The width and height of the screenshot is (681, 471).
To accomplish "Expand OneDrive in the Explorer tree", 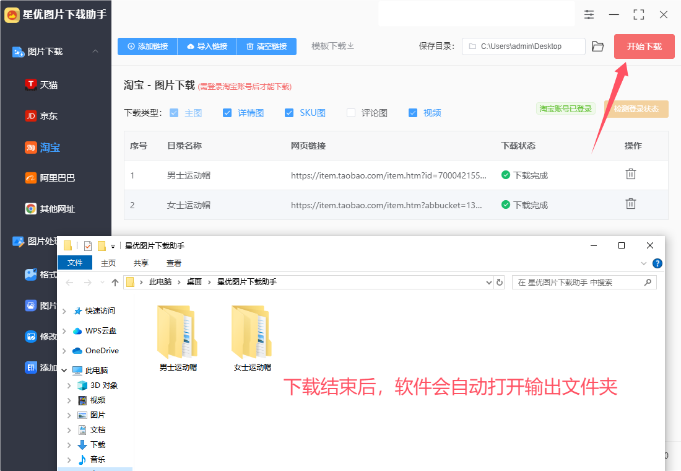I will pyautogui.click(x=64, y=351).
